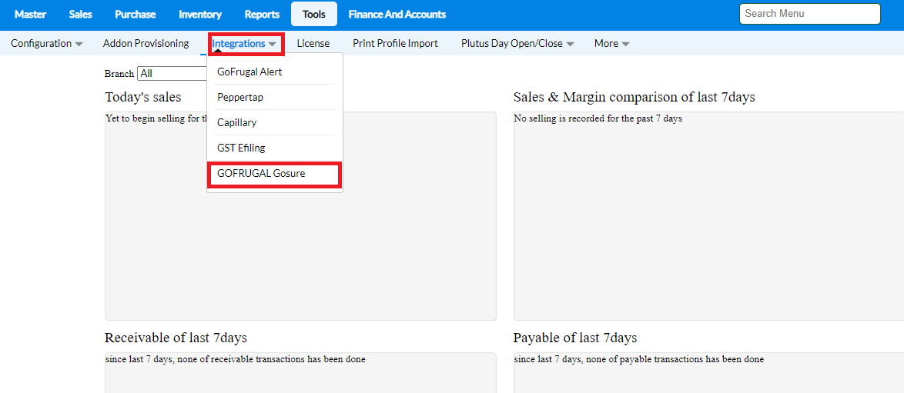The width and height of the screenshot is (904, 393).
Task: Open GST Efiling integration
Action: tap(241, 148)
